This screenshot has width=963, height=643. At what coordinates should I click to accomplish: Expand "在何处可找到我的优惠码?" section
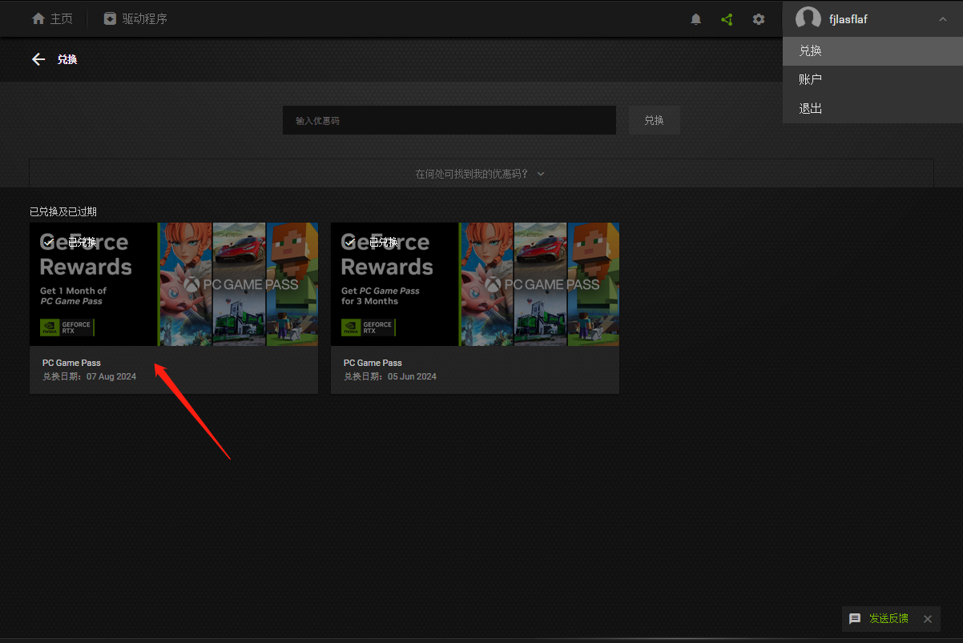(481, 174)
